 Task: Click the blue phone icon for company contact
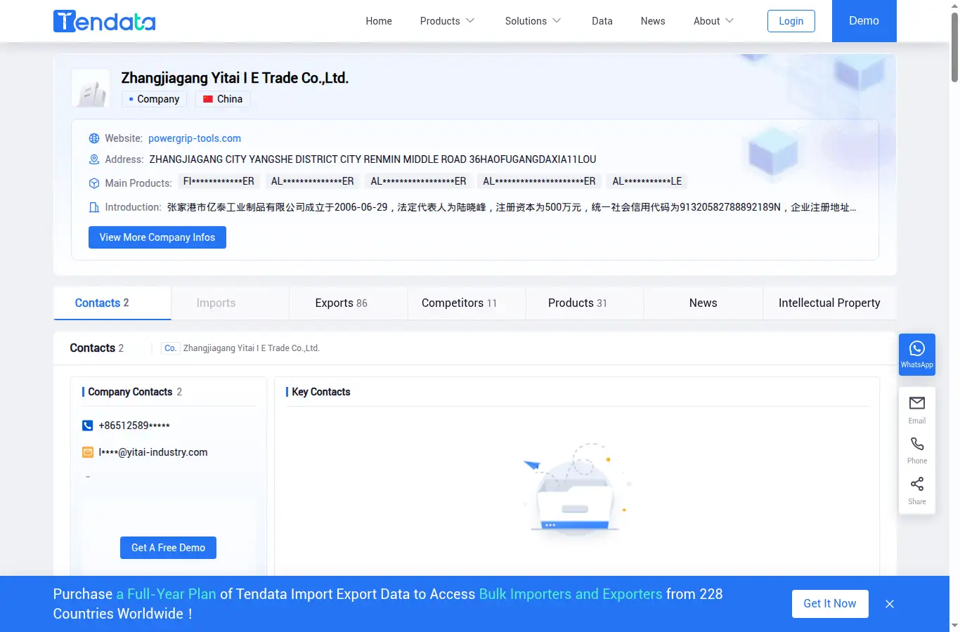pyautogui.click(x=88, y=426)
